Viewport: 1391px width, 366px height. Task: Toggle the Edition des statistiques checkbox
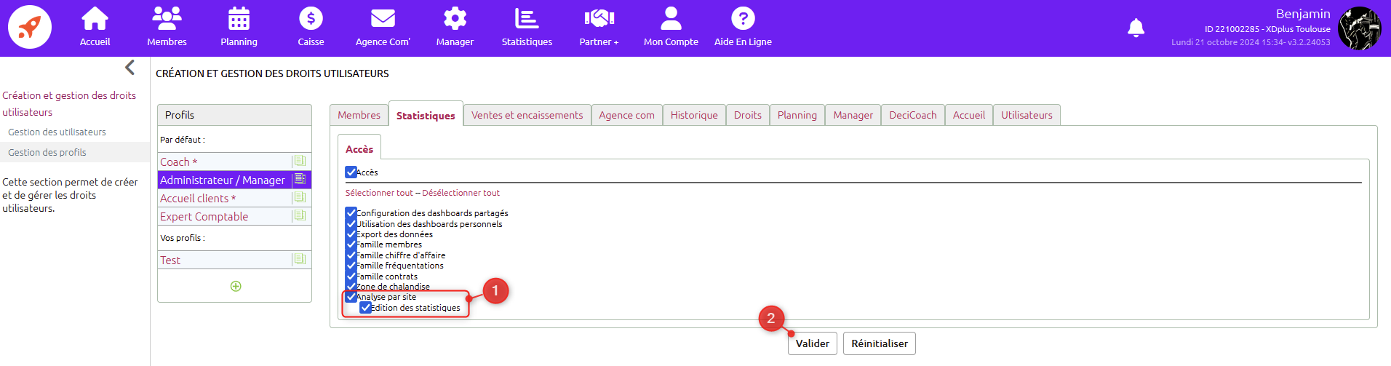click(x=366, y=308)
